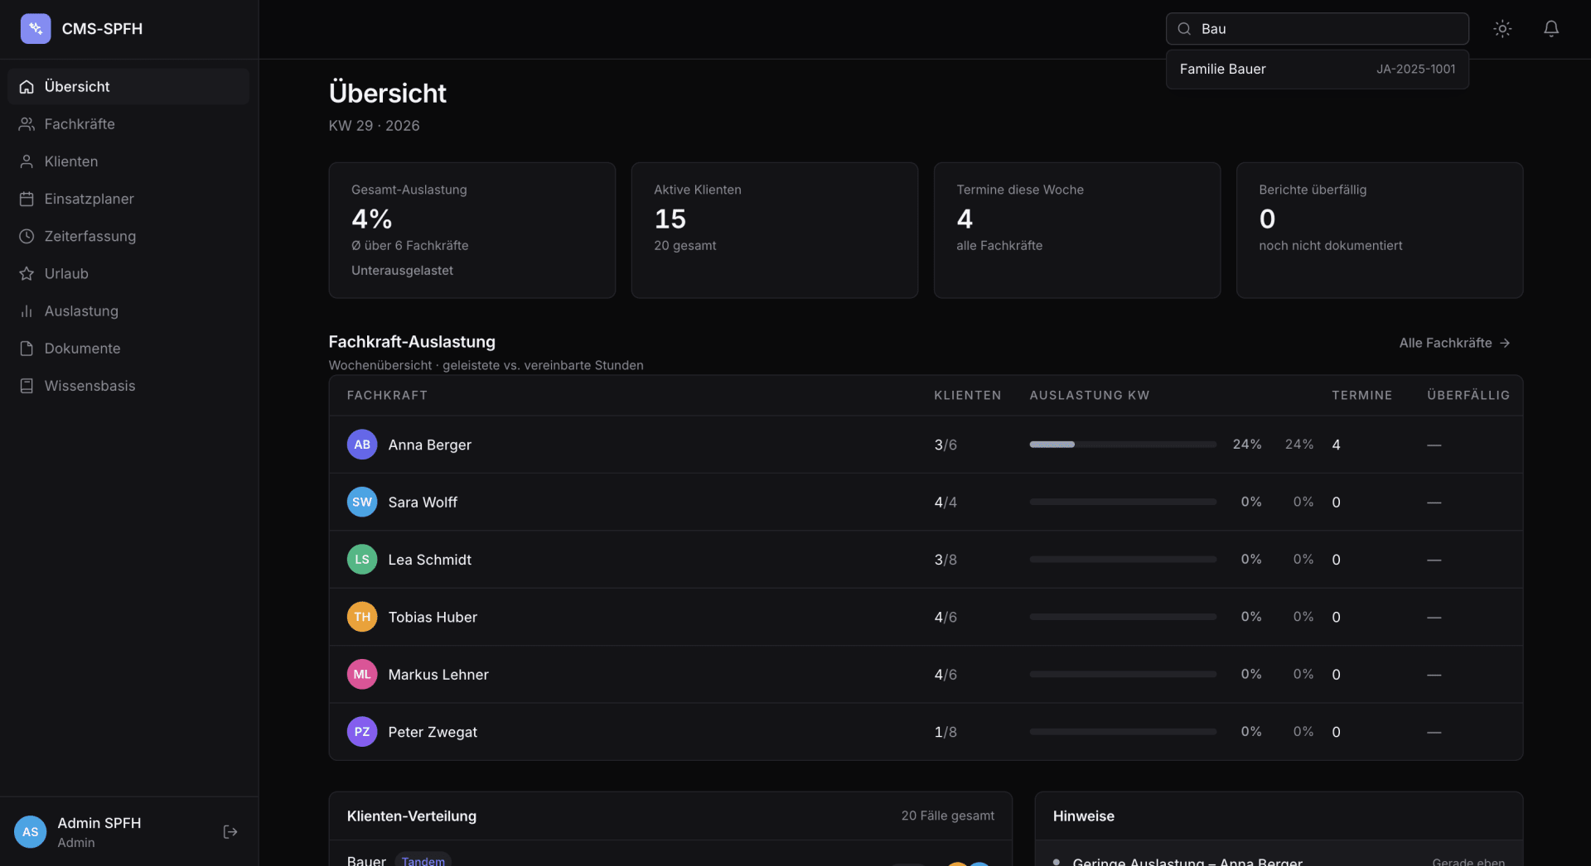Click the AUSLASTUNG KW column header
Image resolution: width=1591 pixels, height=866 pixels.
coord(1090,396)
